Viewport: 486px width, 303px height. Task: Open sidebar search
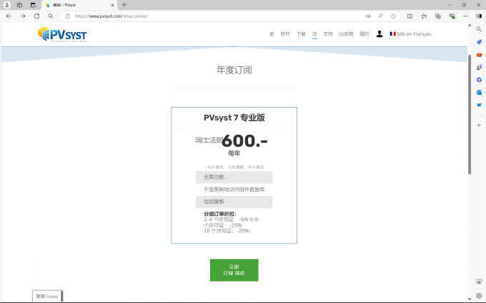tap(479, 29)
